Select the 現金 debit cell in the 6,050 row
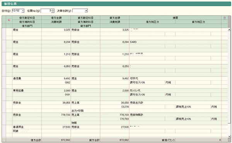 tap(27, 66)
